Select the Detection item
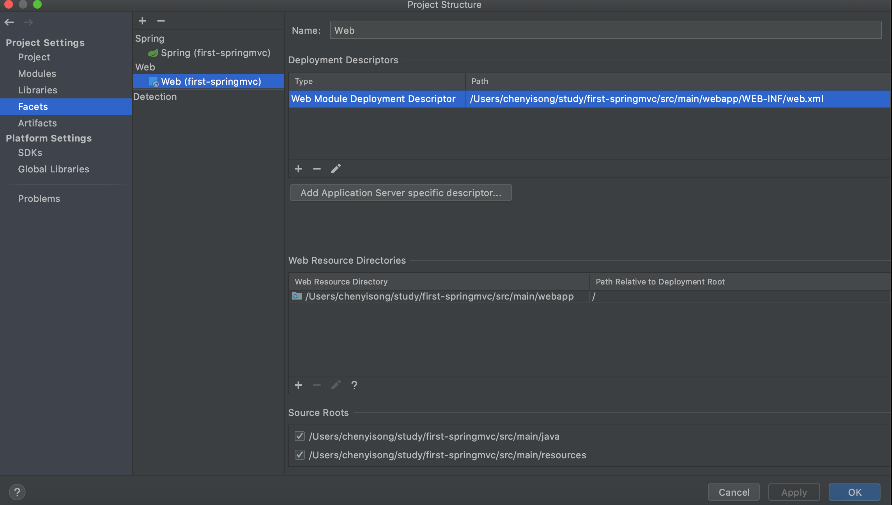 coord(155,97)
